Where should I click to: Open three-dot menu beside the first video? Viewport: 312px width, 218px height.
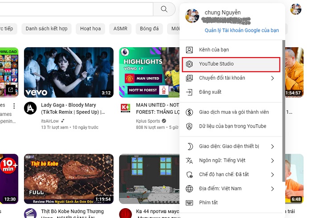(14, 106)
